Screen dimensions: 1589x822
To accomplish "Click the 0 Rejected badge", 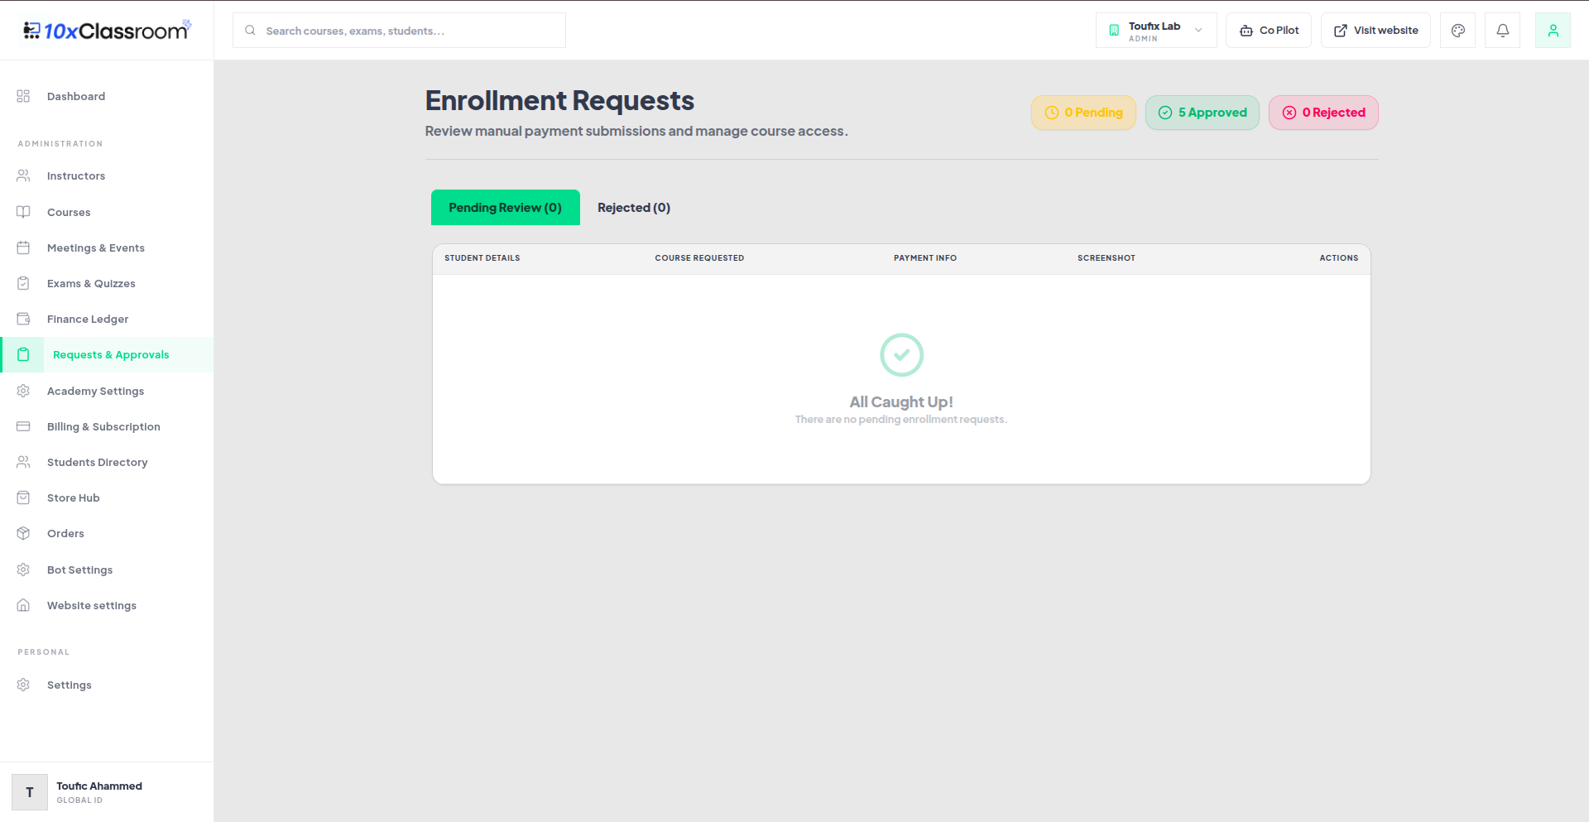I will pos(1323,113).
